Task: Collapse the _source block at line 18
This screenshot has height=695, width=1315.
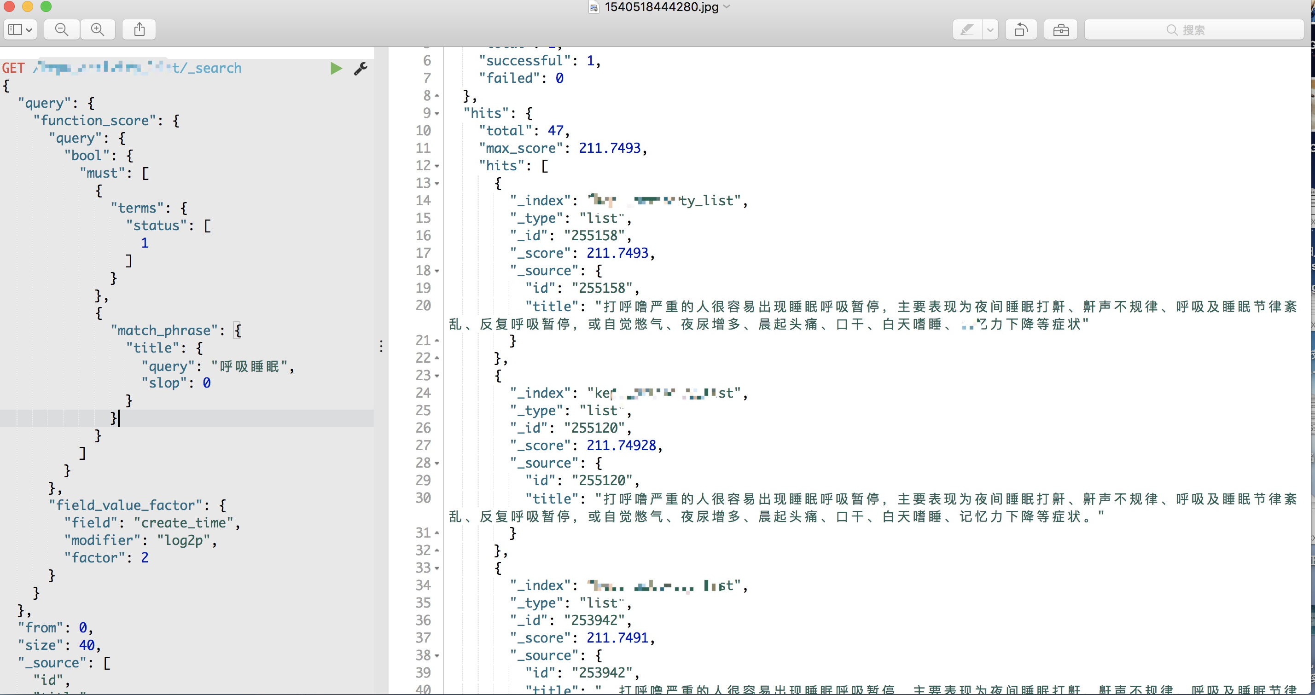Action: pyautogui.click(x=437, y=271)
